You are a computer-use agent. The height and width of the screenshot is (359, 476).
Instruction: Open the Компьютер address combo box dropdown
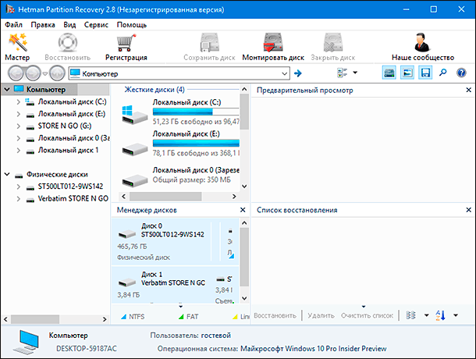point(284,73)
